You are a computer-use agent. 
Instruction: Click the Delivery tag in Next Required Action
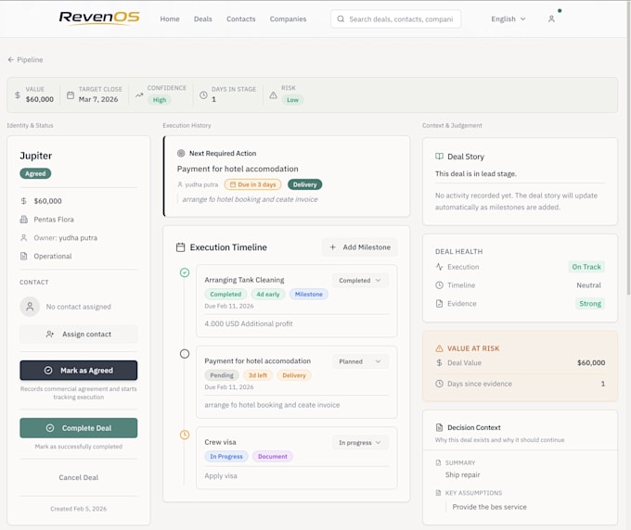point(304,184)
